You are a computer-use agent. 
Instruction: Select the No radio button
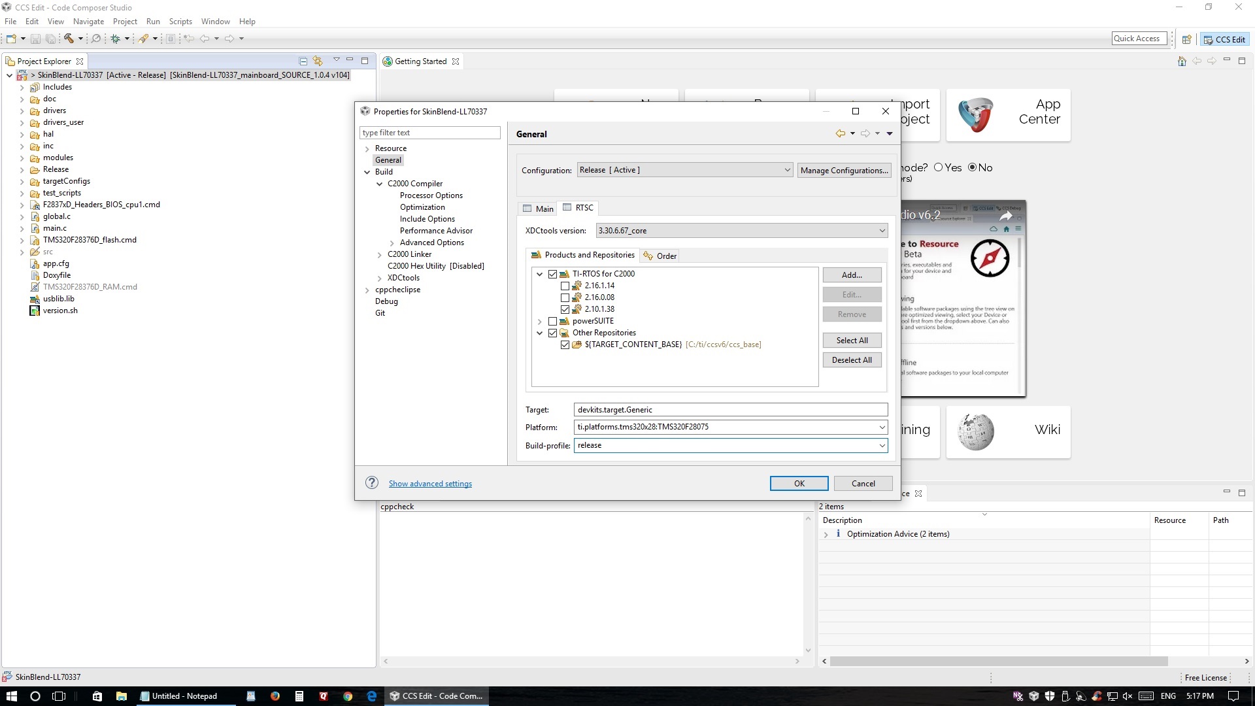point(973,167)
